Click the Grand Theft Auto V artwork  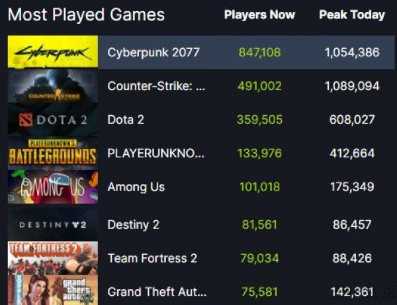tap(53, 290)
